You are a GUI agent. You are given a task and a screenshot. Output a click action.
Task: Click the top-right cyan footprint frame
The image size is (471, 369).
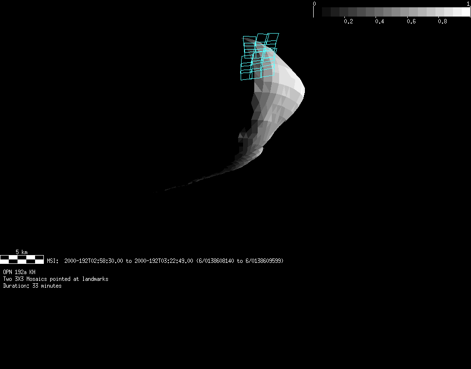tap(273, 38)
